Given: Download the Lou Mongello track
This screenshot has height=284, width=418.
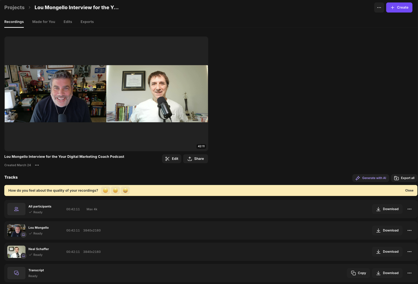Looking at the screenshot, I should click(x=387, y=230).
